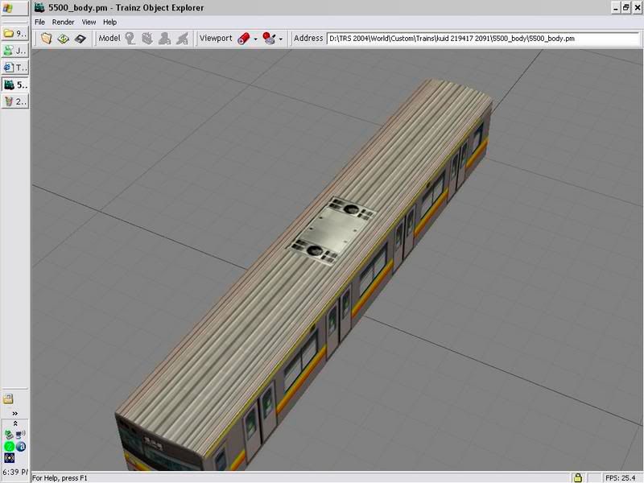Viewport: 644px width, 483px height.
Task: Open the Render menu
Action: click(63, 23)
